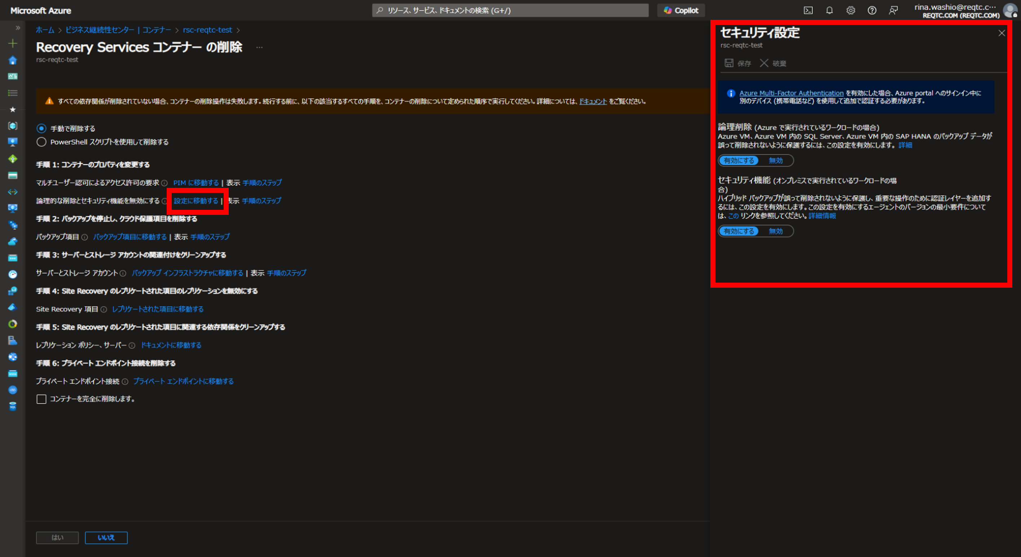This screenshot has height=557, width=1021.
Task: Open 手順のステップ link in サーバーとストレージ row
Action: point(286,273)
